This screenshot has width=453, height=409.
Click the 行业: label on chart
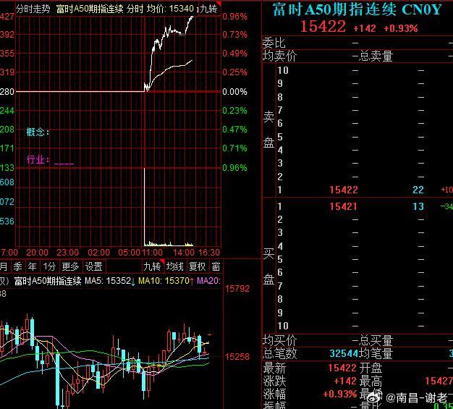tap(38, 159)
